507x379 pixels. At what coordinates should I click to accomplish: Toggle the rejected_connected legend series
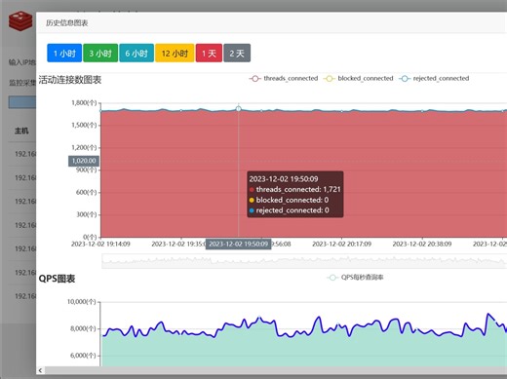tap(434, 78)
